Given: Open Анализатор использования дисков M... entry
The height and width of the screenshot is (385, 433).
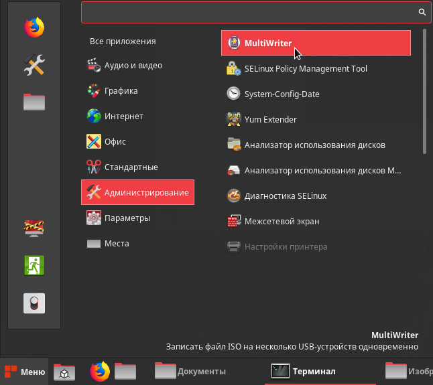Looking at the screenshot, I should click(316, 171).
